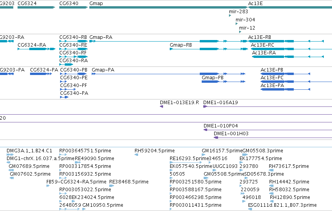Screen dimensions: 332x211
Task: Click the small mir-12 arrow glyph
Action: [240, 32]
